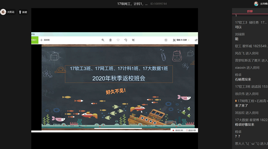The width and height of the screenshot is (268, 149).
Task: Click the rotate image icon
Action: tap(126, 40)
